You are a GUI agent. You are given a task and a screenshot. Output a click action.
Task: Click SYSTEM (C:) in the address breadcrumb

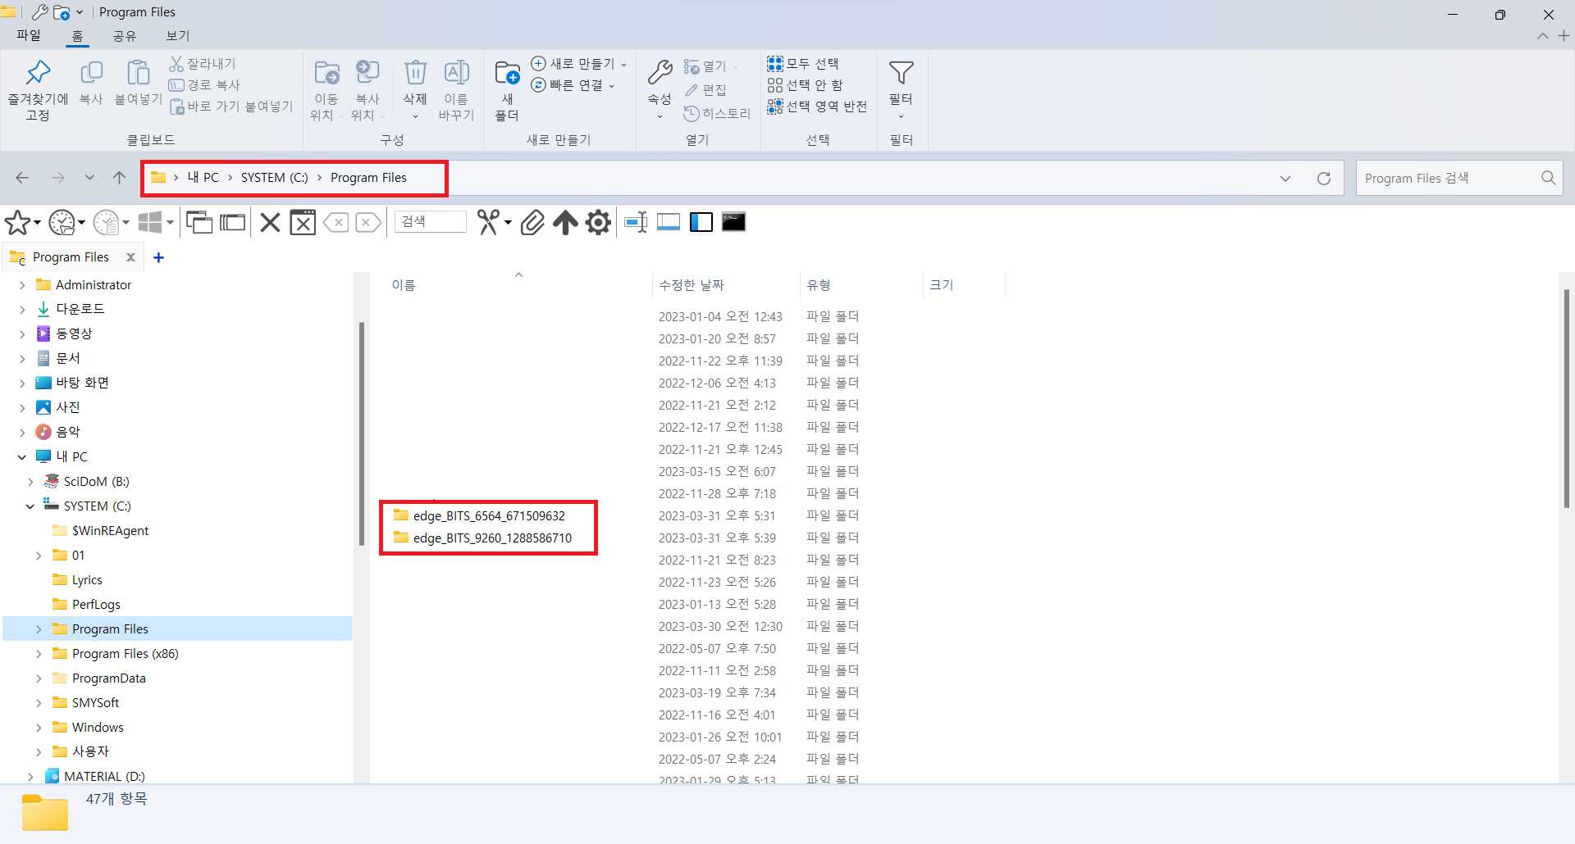274,178
